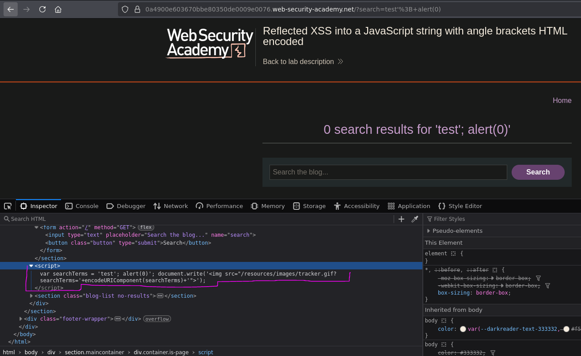The height and width of the screenshot is (356, 581).
Task: Switch to the Inspector tab
Action: (x=39, y=206)
